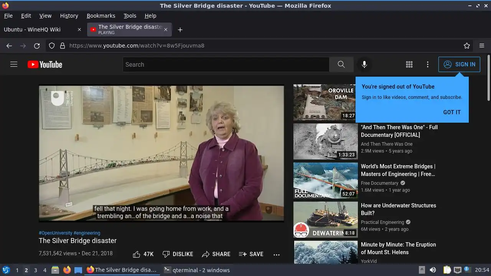This screenshot has height=276, width=491.
Task: Switch to Ubuntu - WineHQ Wiki tab
Action: [x=42, y=30]
